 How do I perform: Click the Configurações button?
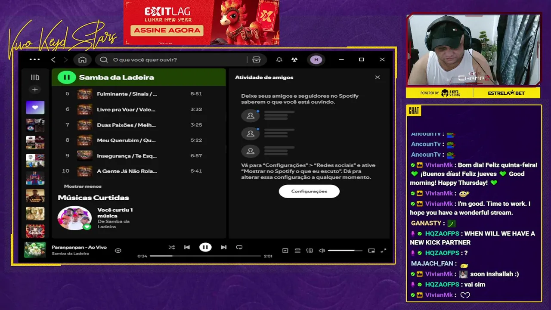pos(309,191)
